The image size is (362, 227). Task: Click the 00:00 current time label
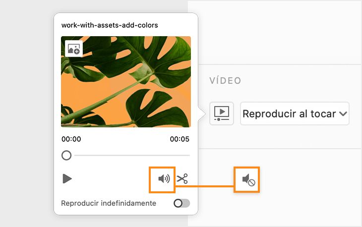(71, 139)
